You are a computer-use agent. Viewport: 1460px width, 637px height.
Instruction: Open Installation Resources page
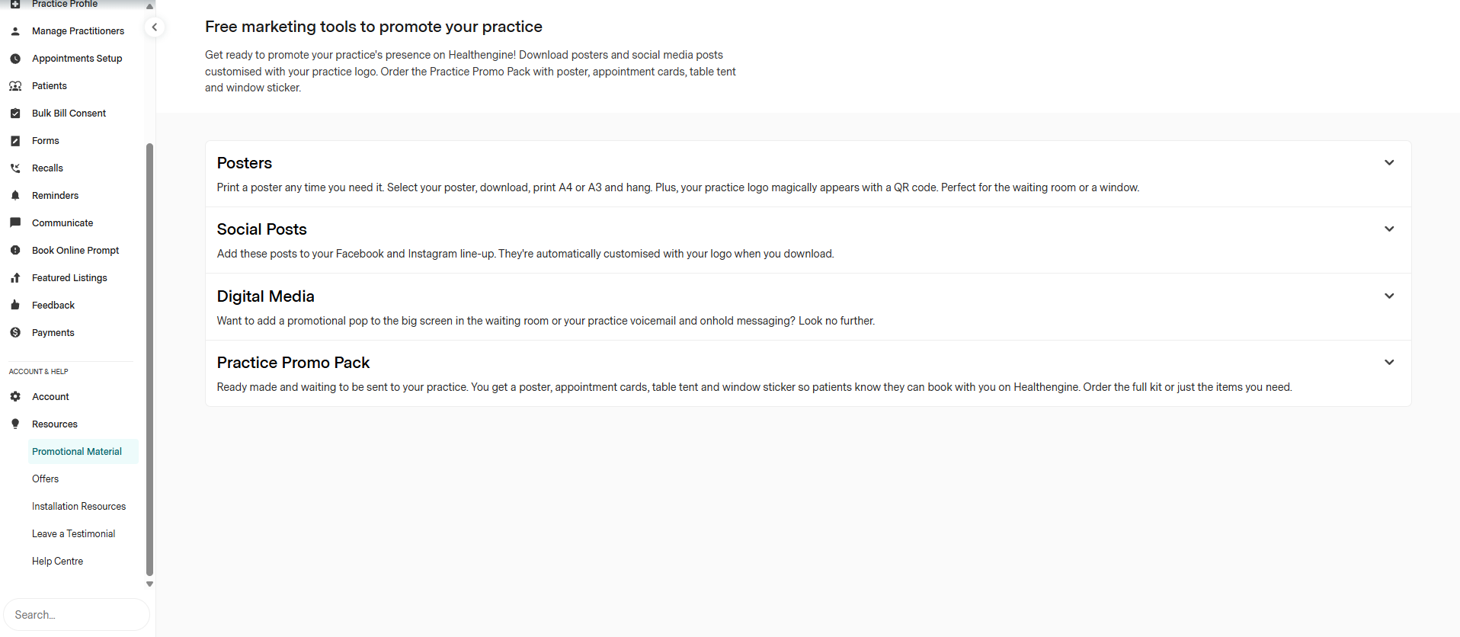pos(79,507)
